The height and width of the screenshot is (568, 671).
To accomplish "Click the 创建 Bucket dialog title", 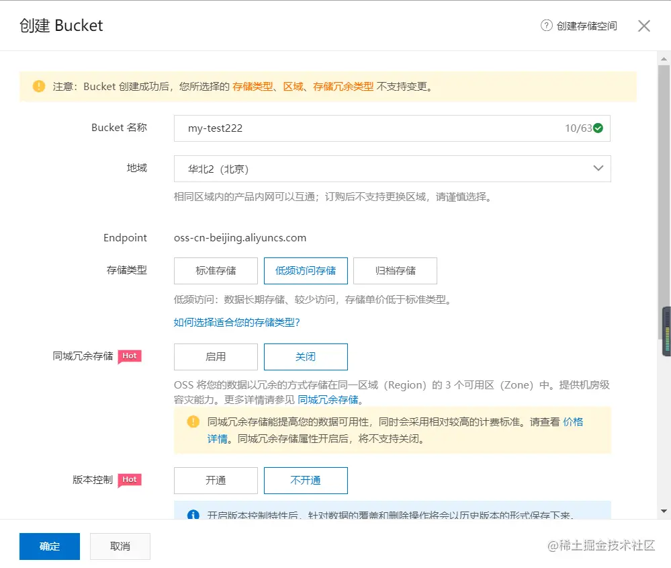I will coord(61,26).
